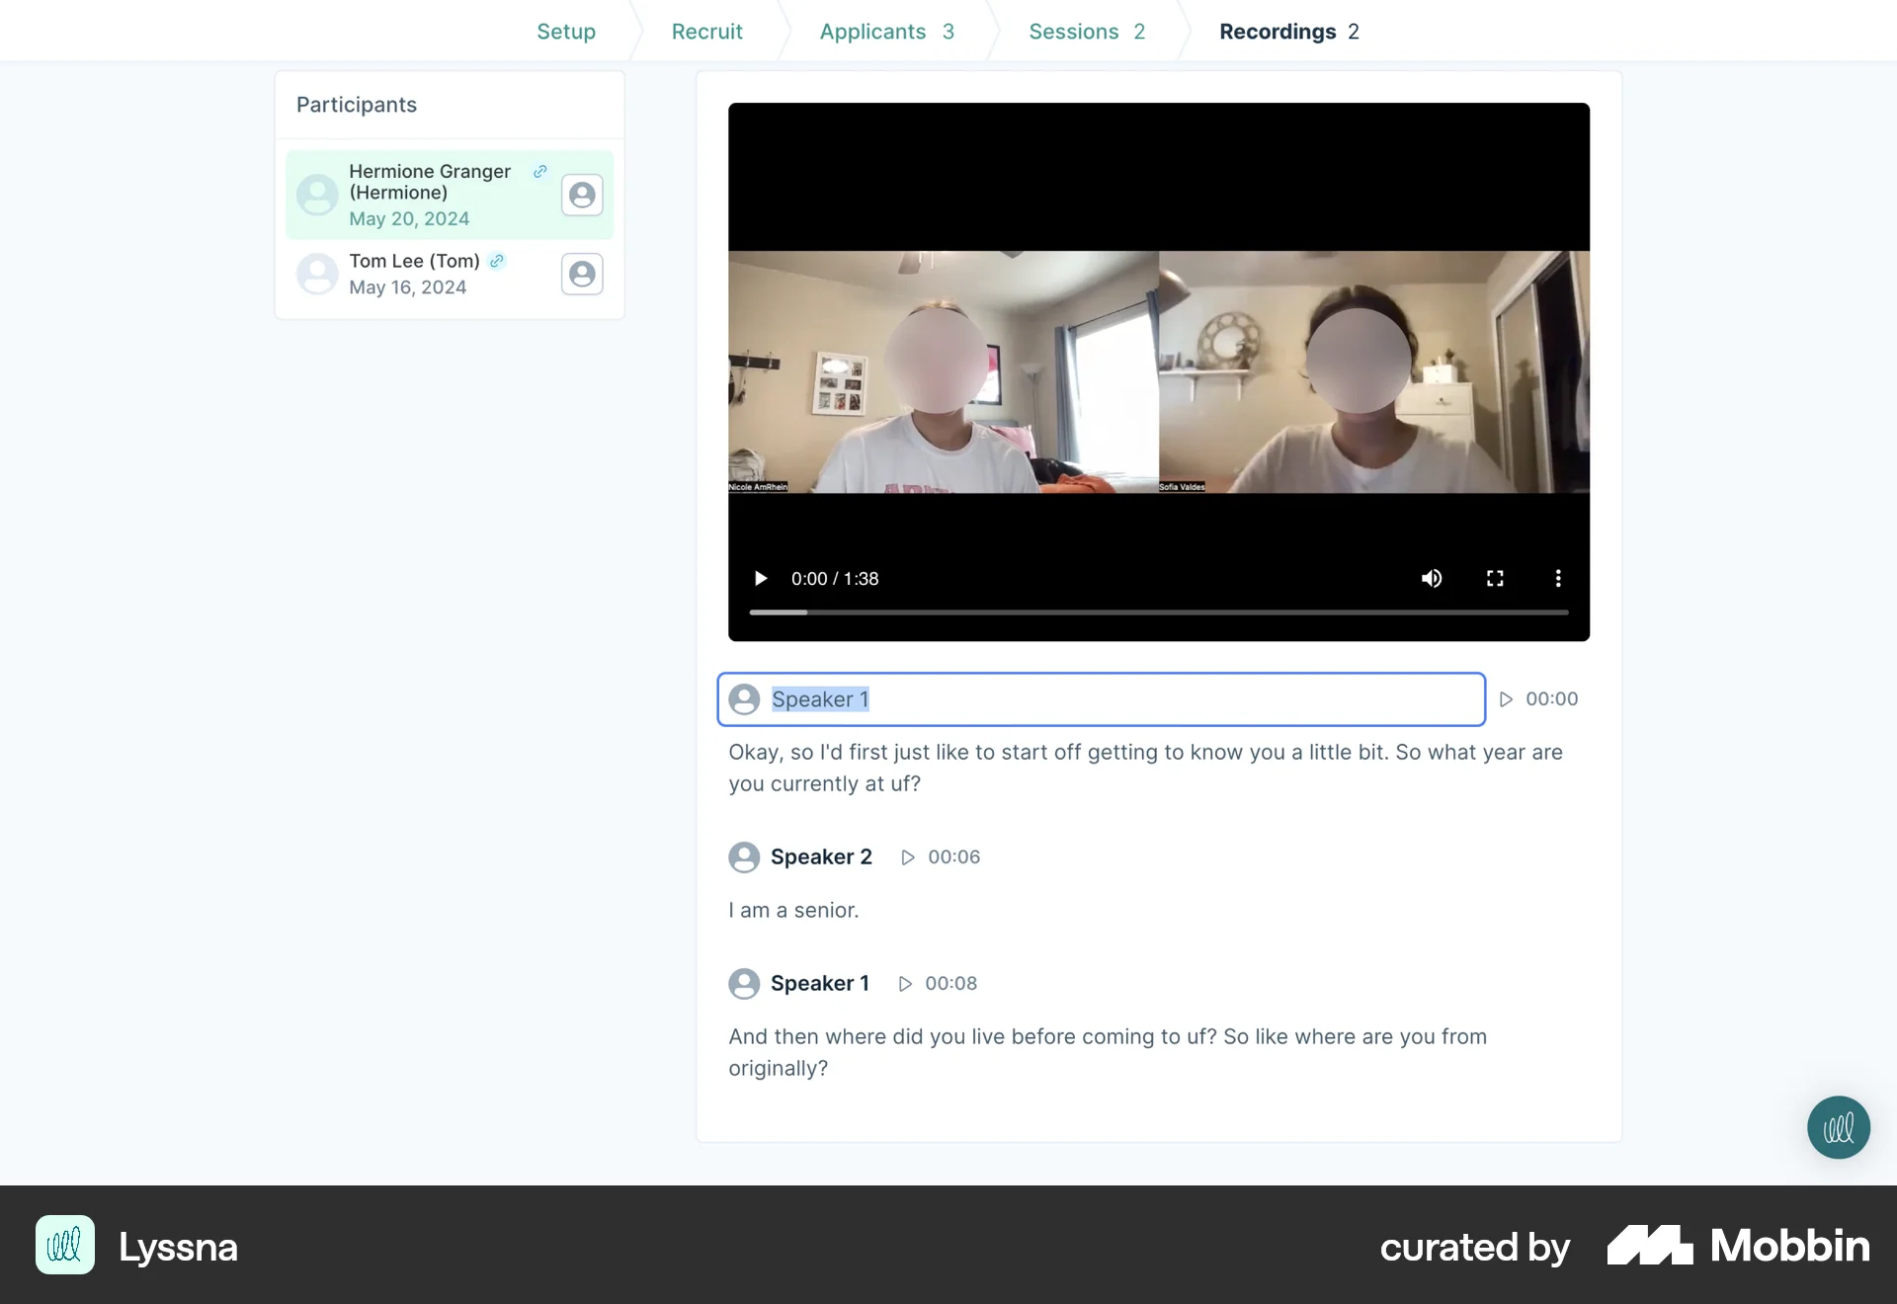Open the Recruit step

706,31
